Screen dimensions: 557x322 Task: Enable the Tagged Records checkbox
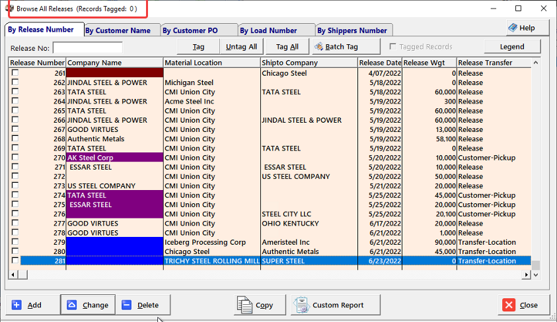coord(393,46)
